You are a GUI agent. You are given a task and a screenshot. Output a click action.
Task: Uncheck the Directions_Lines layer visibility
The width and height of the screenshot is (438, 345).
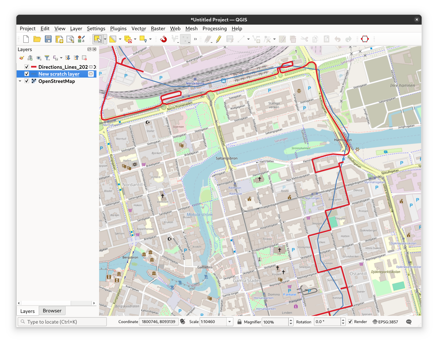[27, 67]
